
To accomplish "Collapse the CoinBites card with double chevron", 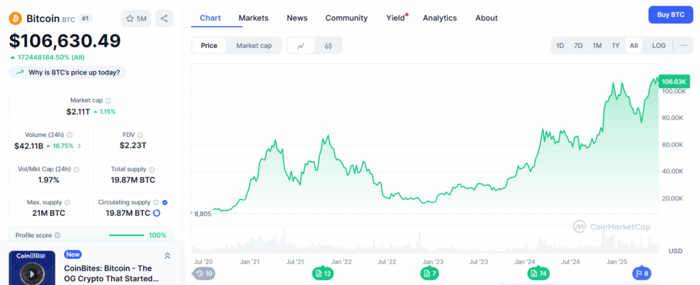I will [x=167, y=256].
